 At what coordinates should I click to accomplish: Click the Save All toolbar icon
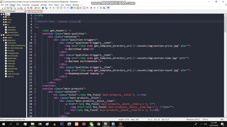pyautogui.click(x=11, y=8)
